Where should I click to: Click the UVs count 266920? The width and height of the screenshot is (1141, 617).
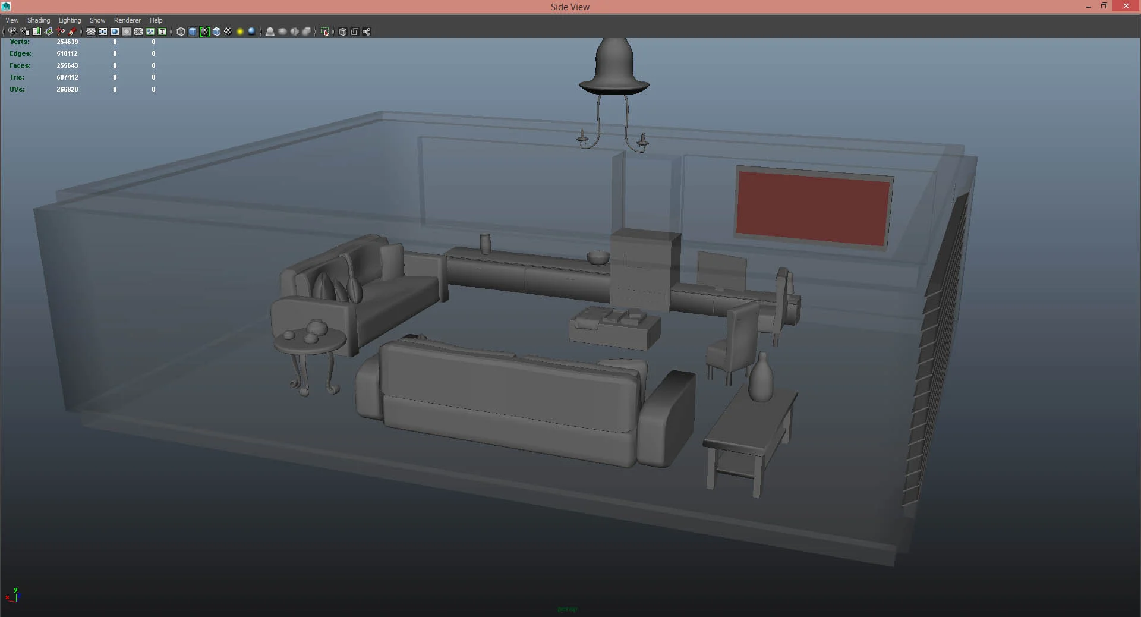point(67,89)
